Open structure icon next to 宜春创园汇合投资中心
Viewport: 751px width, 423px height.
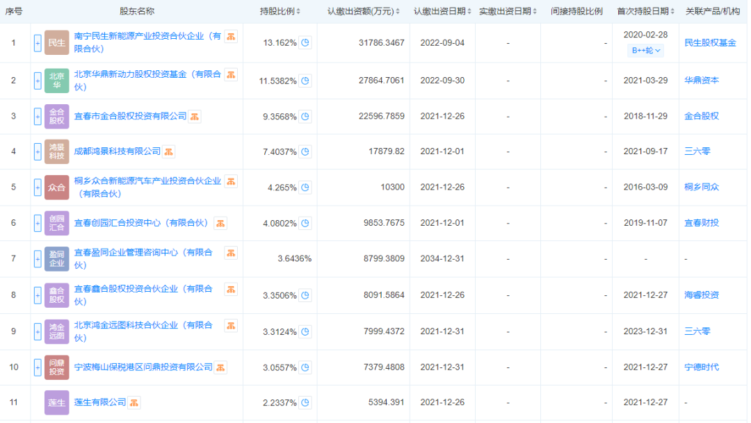220,224
